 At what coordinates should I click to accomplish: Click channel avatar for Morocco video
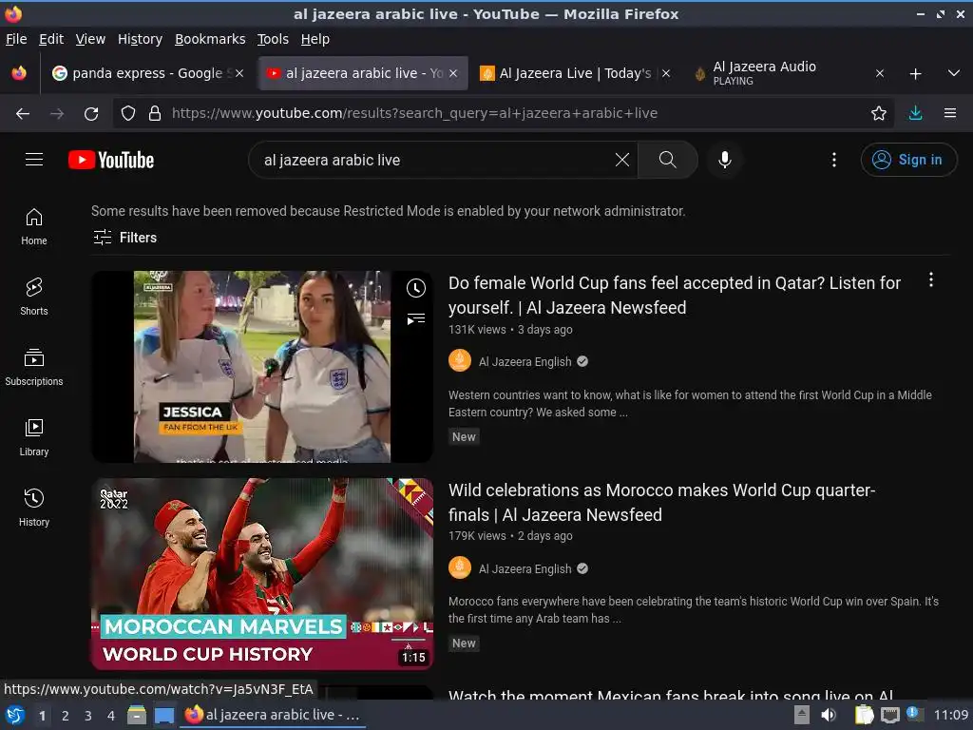click(460, 567)
